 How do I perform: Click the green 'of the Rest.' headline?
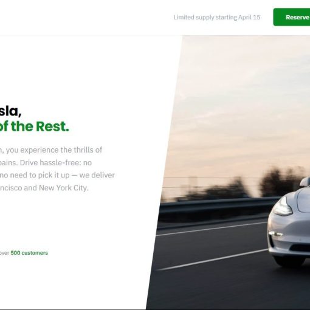click(35, 126)
